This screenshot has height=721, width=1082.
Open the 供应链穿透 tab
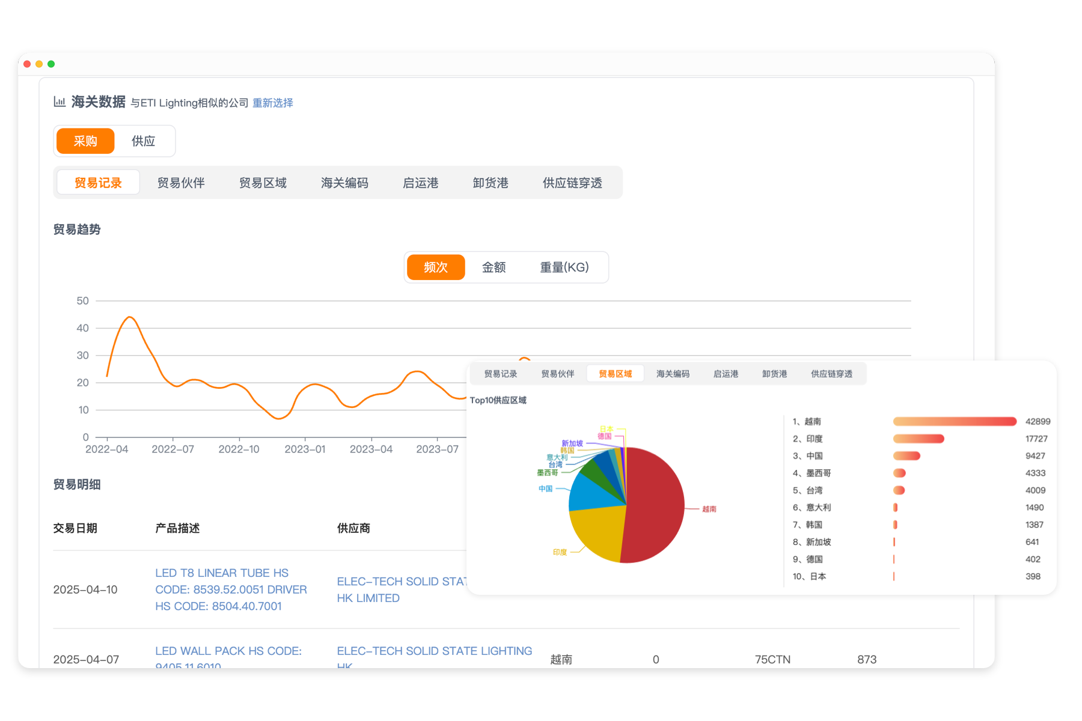click(574, 182)
